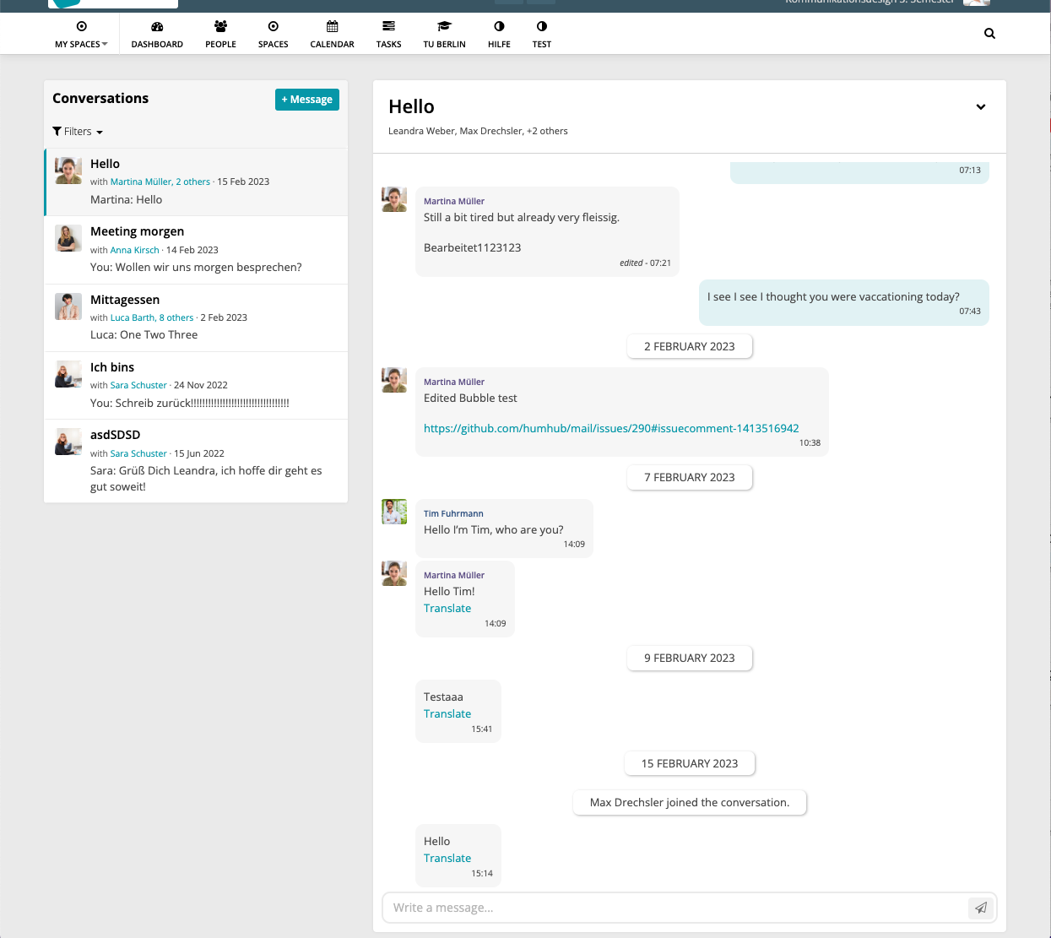Click 'Martina Müller, 2 others' participants link
The image size is (1051, 938).
160,182
